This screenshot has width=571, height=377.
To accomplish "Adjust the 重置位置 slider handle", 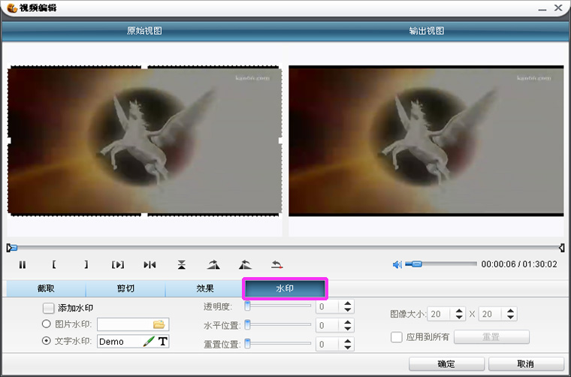I will pyautogui.click(x=248, y=343).
